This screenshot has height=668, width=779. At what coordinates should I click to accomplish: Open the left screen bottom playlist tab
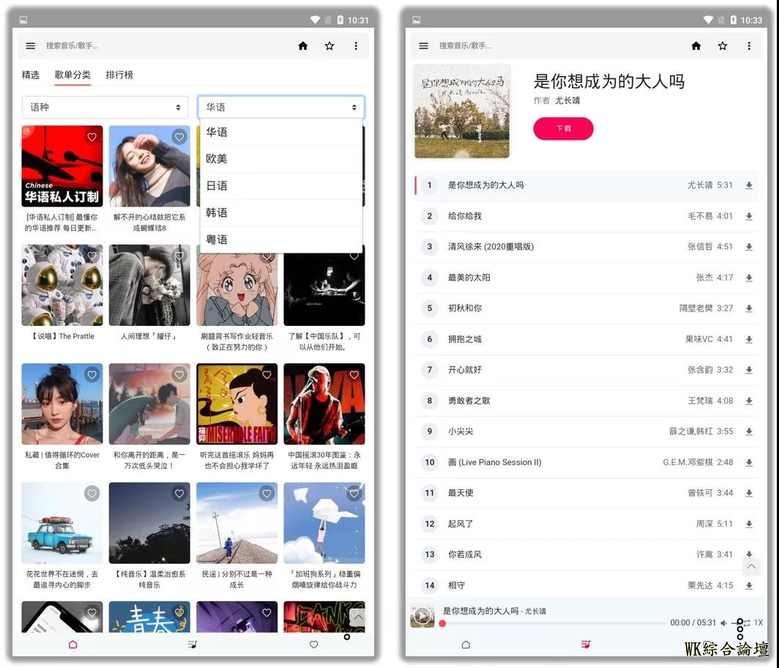[193, 645]
